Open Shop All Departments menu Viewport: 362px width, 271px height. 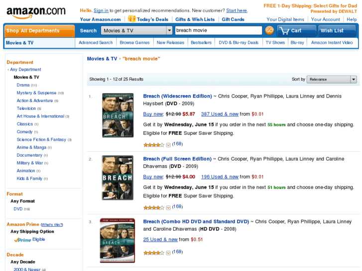click(x=39, y=31)
